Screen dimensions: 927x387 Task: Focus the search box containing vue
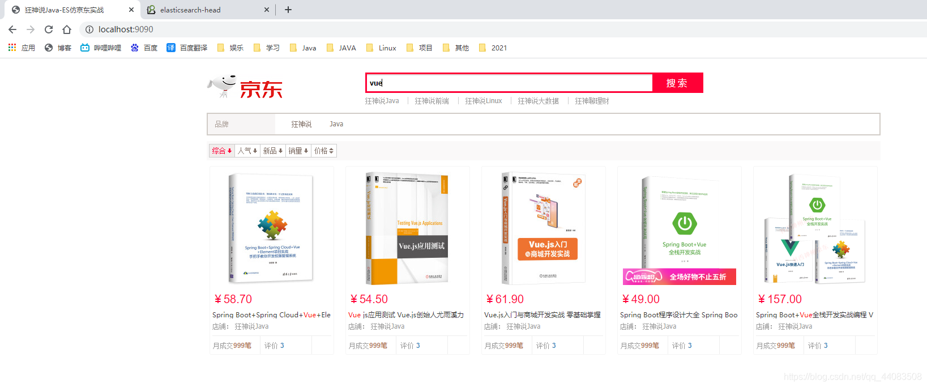coord(509,83)
